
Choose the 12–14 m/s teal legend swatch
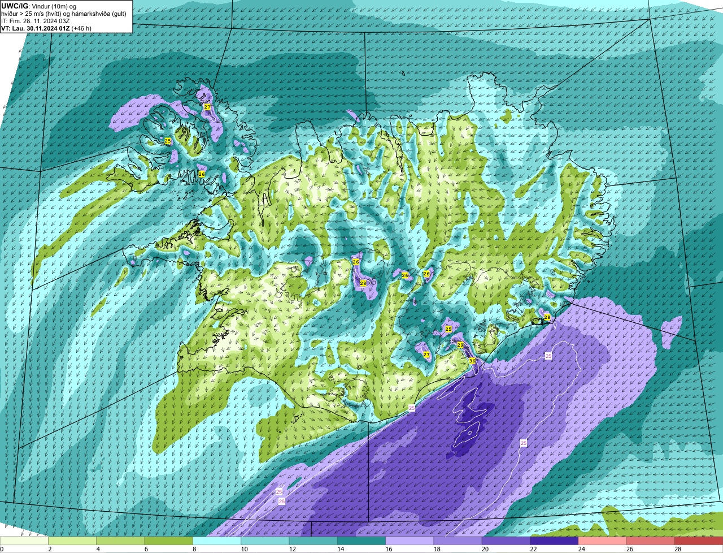click(x=313, y=541)
